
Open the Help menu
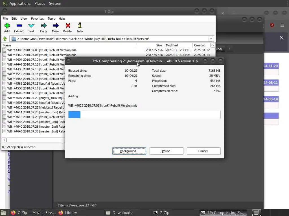62,19
